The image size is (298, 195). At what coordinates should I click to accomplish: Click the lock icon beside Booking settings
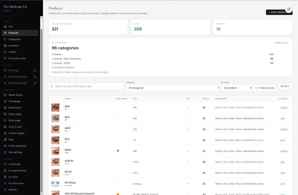click(35, 83)
